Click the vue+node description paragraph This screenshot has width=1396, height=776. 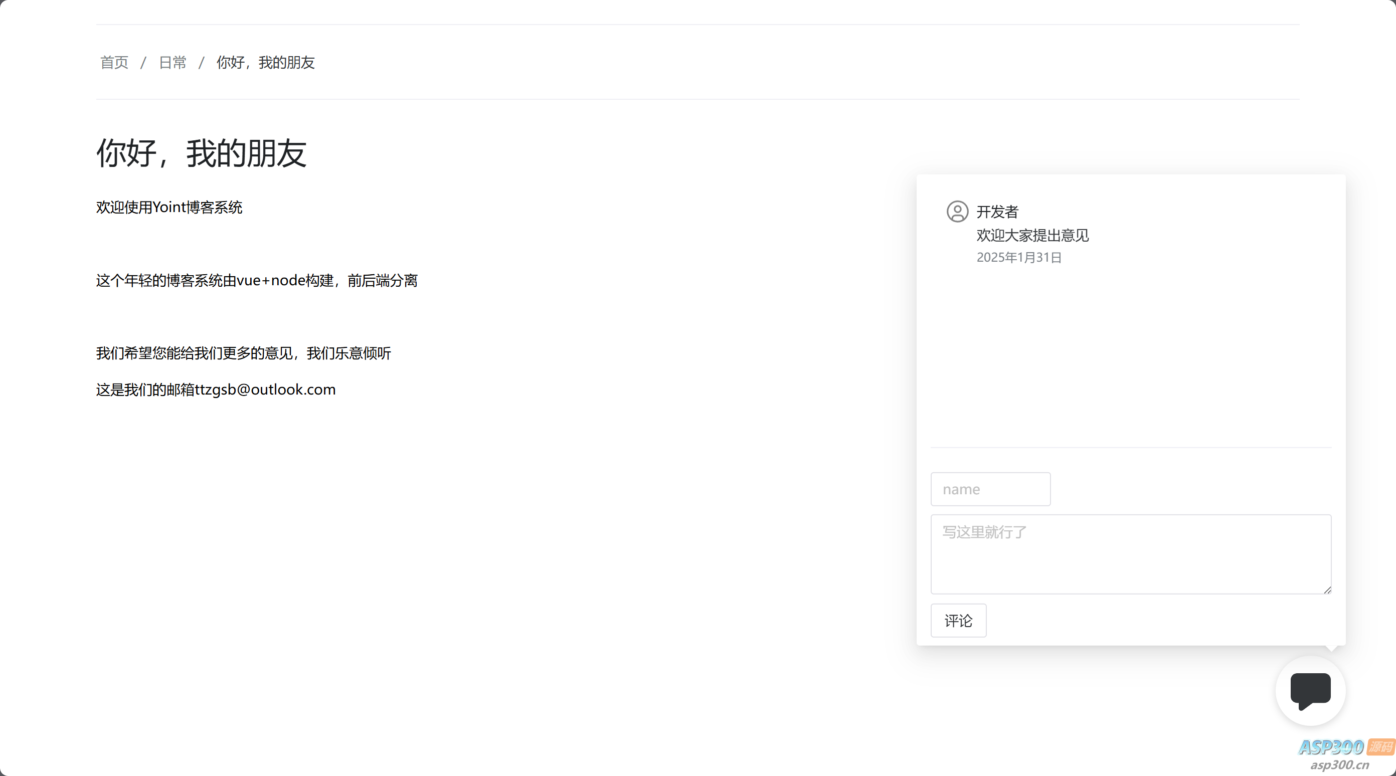[x=257, y=280]
